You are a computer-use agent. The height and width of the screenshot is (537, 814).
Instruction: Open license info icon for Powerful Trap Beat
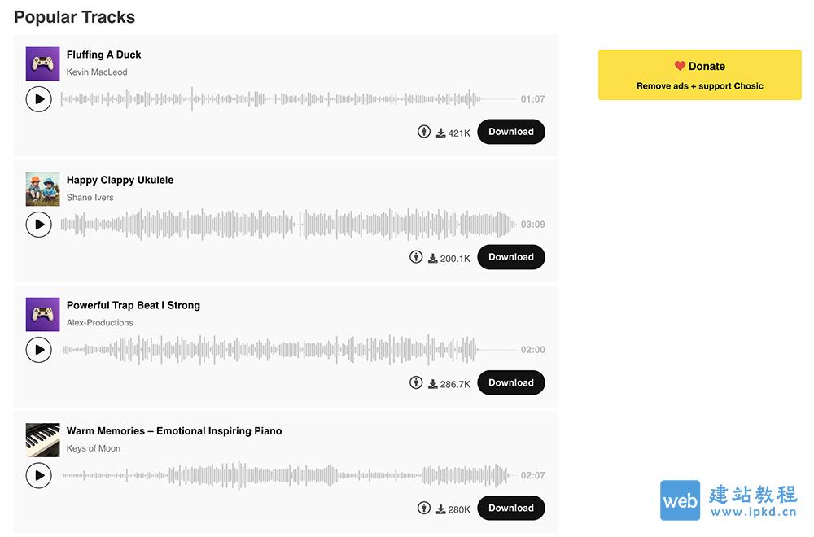[x=416, y=383]
